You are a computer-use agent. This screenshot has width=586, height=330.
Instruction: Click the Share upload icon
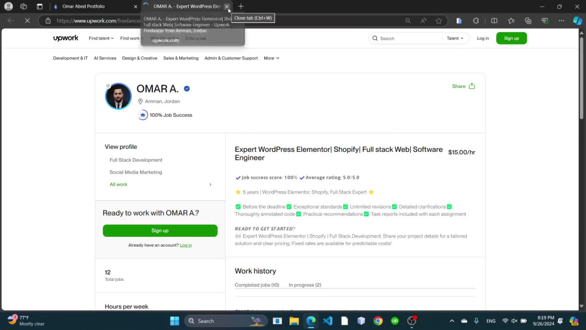472,86
